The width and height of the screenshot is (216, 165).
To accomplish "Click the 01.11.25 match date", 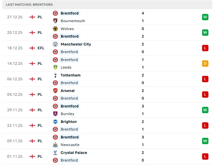I will [x=15, y=156].
